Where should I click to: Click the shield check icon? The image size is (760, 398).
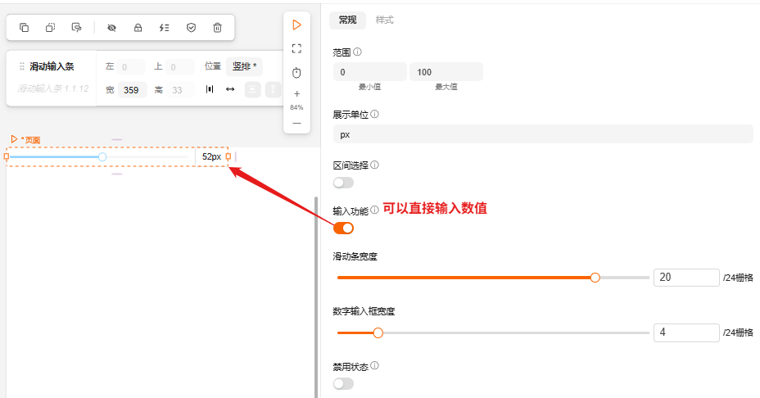pyautogui.click(x=191, y=28)
